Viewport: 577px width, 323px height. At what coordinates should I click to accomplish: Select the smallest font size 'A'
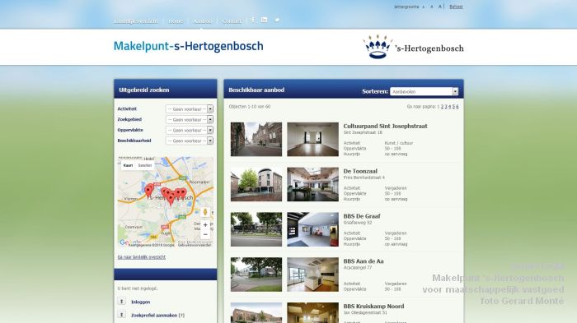(423, 7)
